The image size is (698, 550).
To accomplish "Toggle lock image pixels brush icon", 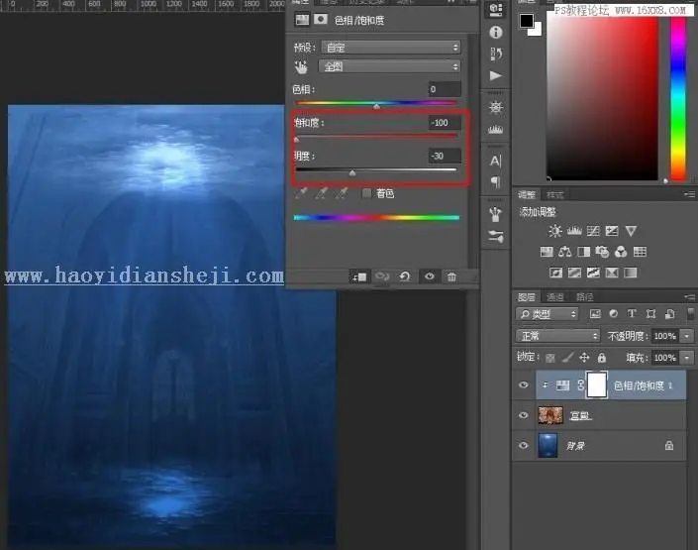I will (x=567, y=358).
